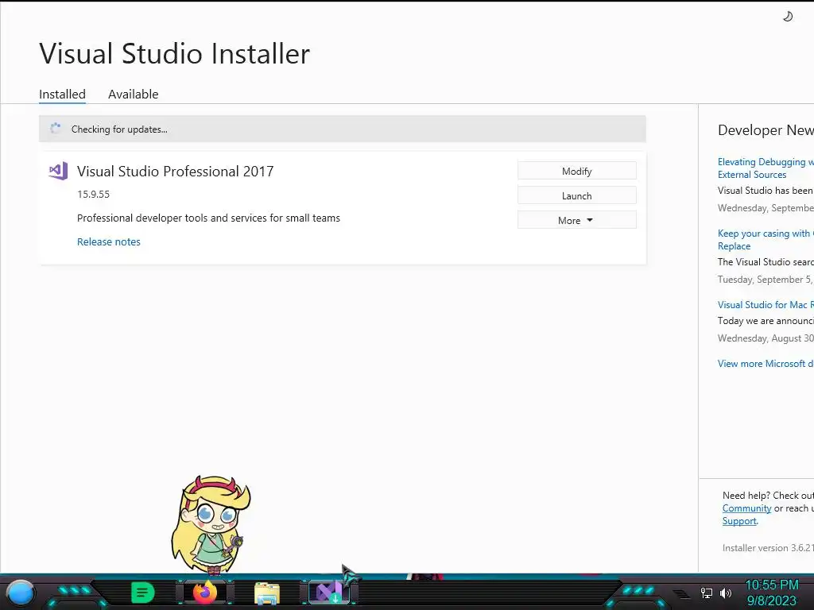Viewport: 814px width, 610px height.
Task: Open the Elevating Debugging news link
Action: point(766,168)
